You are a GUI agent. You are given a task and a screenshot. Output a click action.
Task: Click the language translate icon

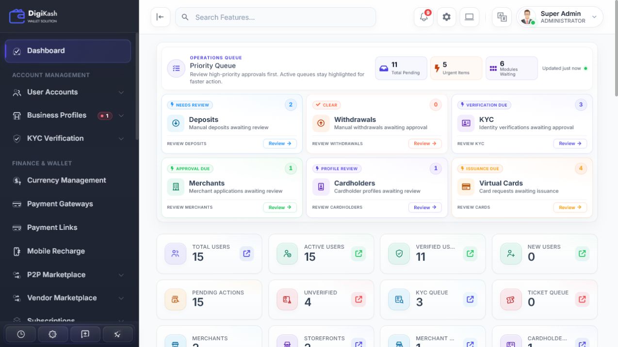(502, 17)
